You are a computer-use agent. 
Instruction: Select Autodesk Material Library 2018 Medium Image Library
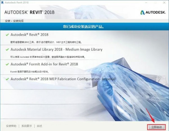pos(57,50)
